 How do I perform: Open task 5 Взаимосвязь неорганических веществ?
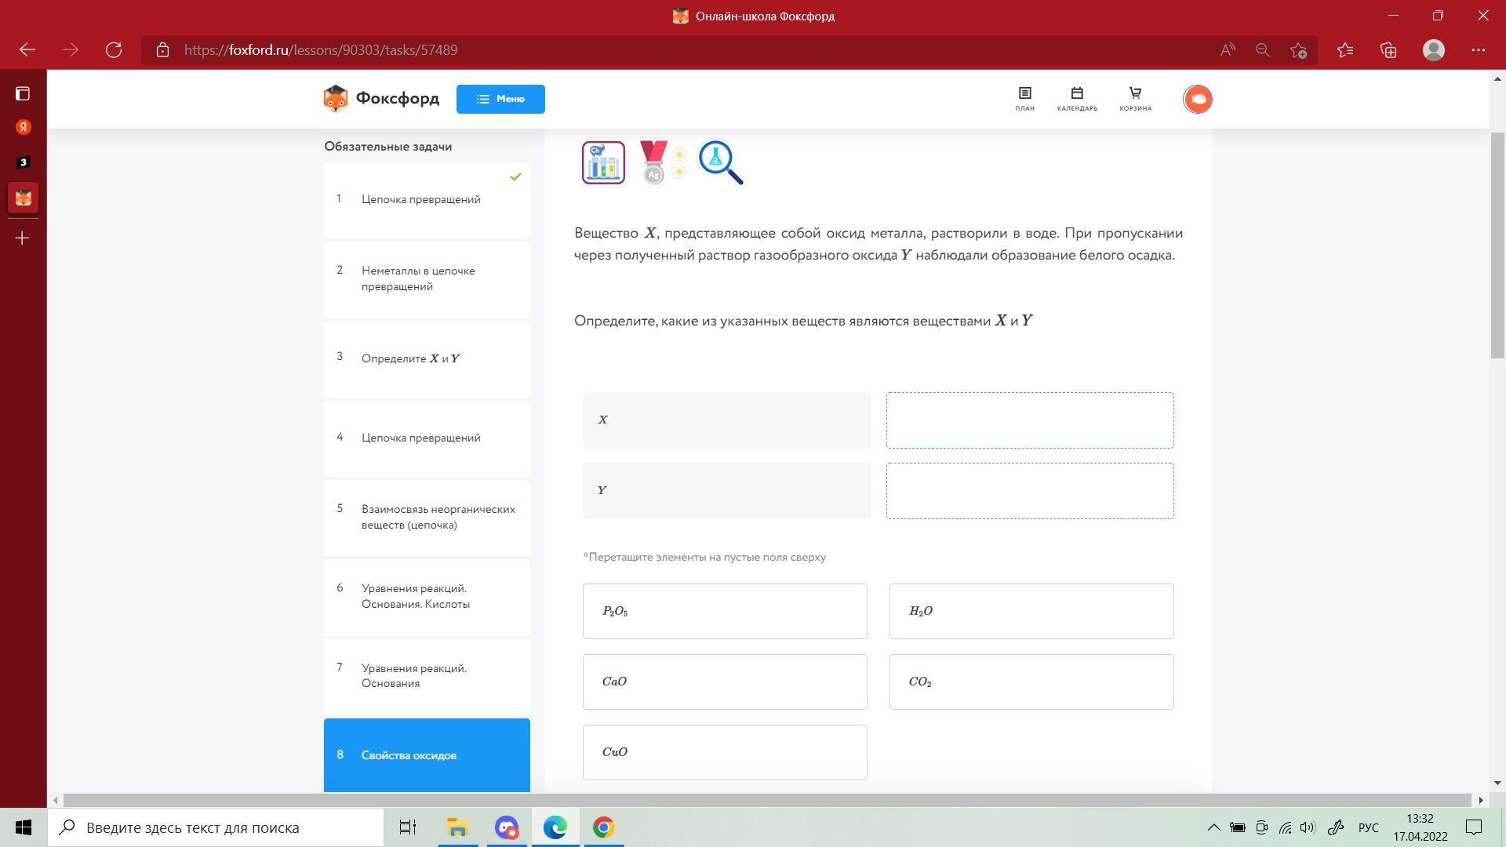coord(427,517)
